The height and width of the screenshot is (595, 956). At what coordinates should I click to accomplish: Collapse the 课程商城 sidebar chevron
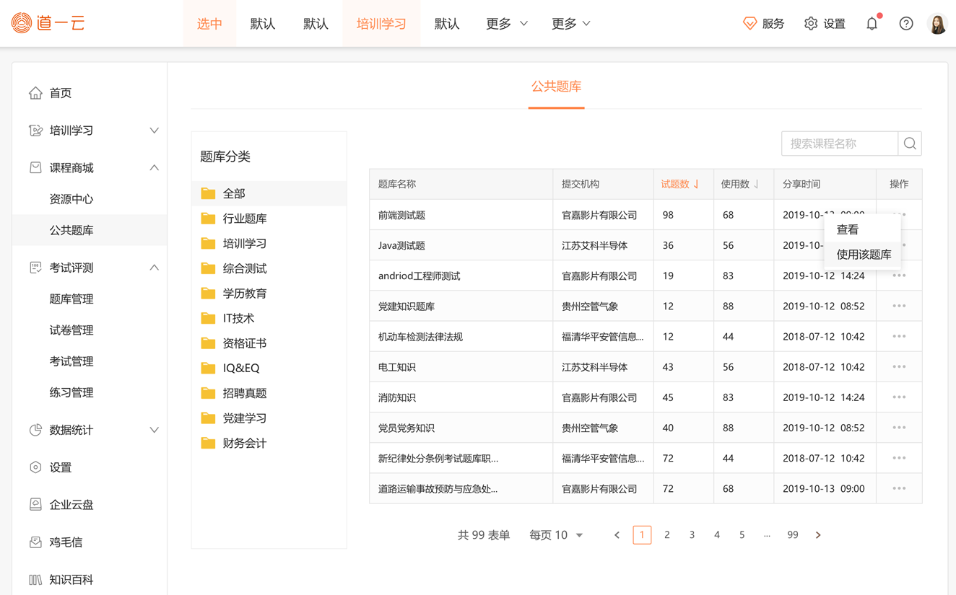(x=154, y=168)
